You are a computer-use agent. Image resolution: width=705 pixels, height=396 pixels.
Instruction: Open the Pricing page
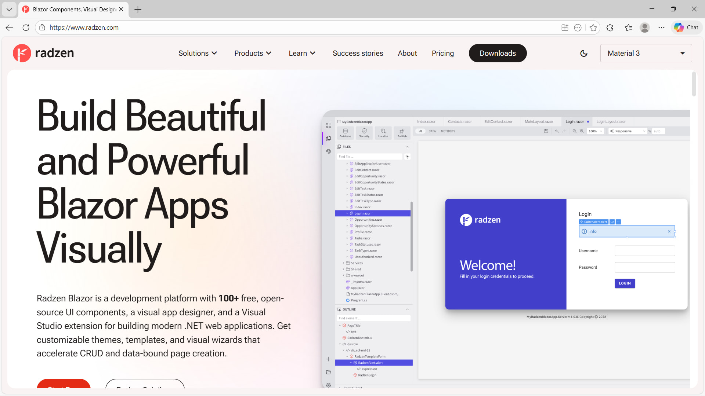click(442, 54)
